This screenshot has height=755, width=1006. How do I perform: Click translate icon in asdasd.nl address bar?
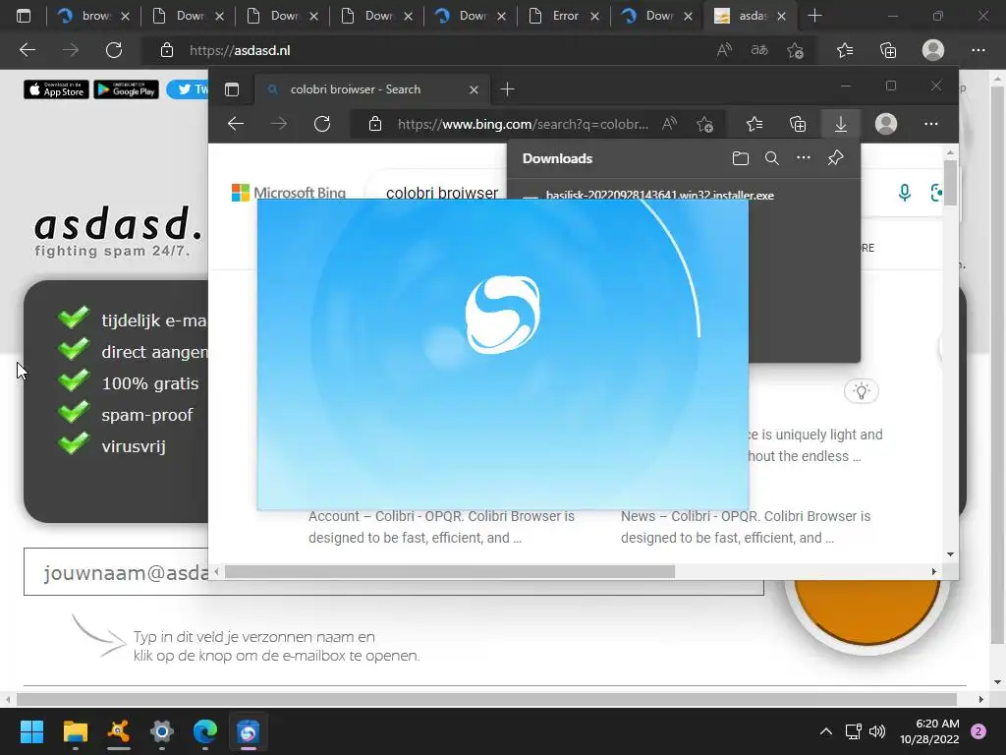click(x=759, y=50)
